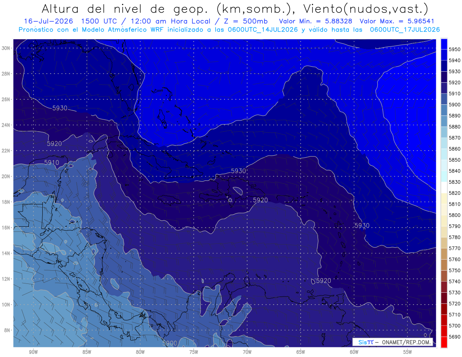The height and width of the screenshot is (357, 462).
Task: Click the 30N latitude axis label
Action: pyautogui.click(x=7, y=48)
